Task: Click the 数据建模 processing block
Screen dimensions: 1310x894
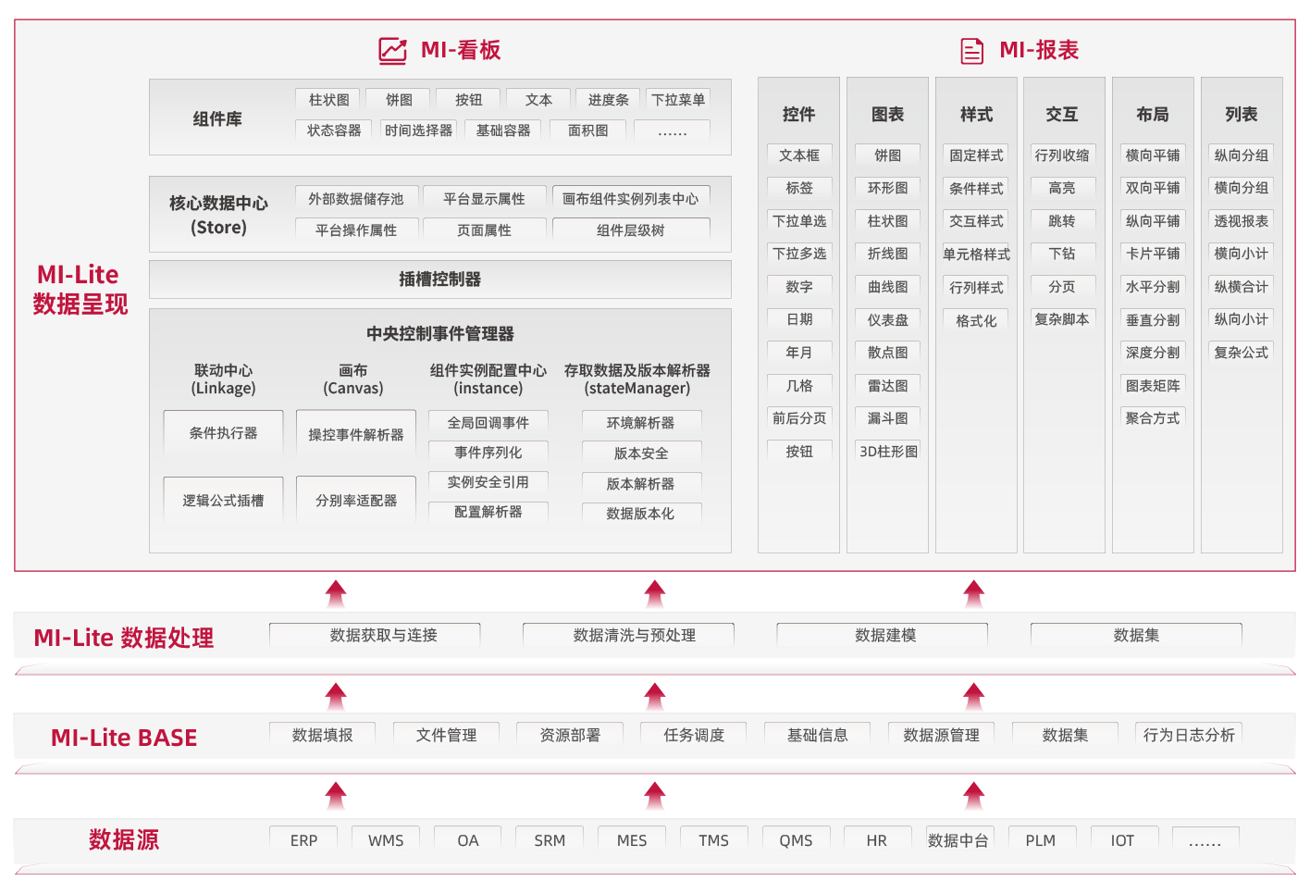Action: (x=882, y=635)
